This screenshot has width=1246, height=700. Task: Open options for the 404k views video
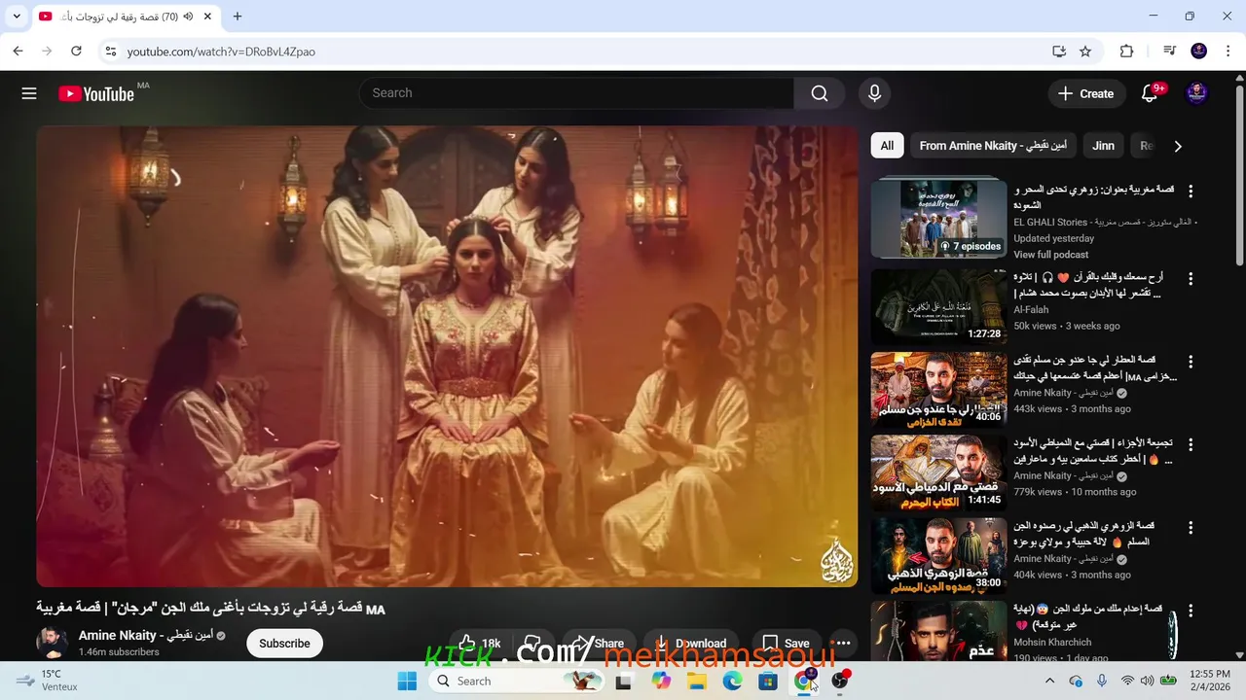1190,528
